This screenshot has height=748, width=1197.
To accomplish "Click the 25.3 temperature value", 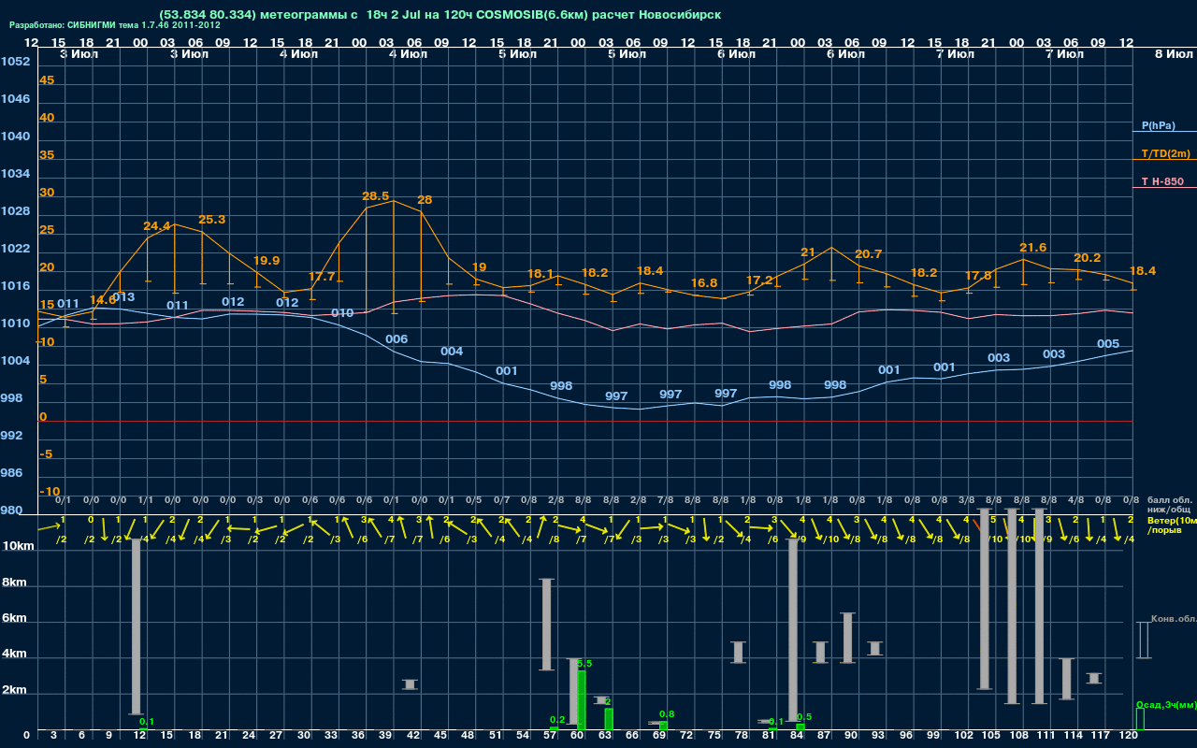I will click(x=212, y=220).
